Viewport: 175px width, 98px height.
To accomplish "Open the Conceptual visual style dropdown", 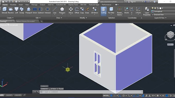I will pos(163,12).
